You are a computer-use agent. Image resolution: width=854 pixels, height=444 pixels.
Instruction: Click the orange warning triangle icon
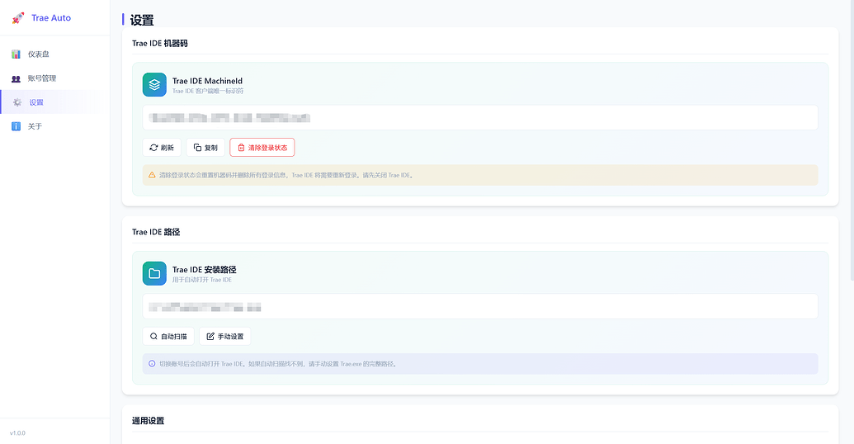[x=152, y=175]
